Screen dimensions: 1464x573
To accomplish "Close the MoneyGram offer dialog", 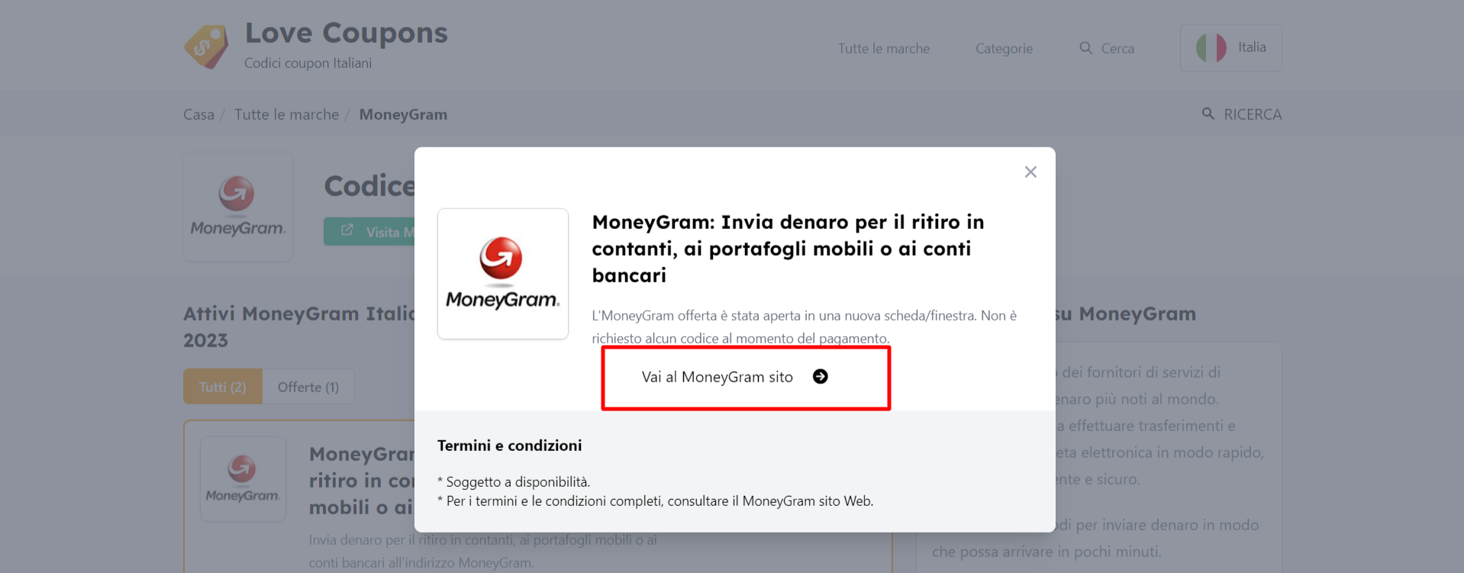I will point(1030,172).
